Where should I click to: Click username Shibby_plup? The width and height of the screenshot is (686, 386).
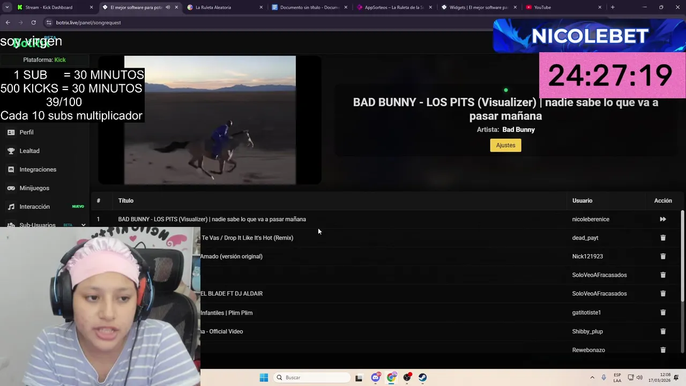587,331
